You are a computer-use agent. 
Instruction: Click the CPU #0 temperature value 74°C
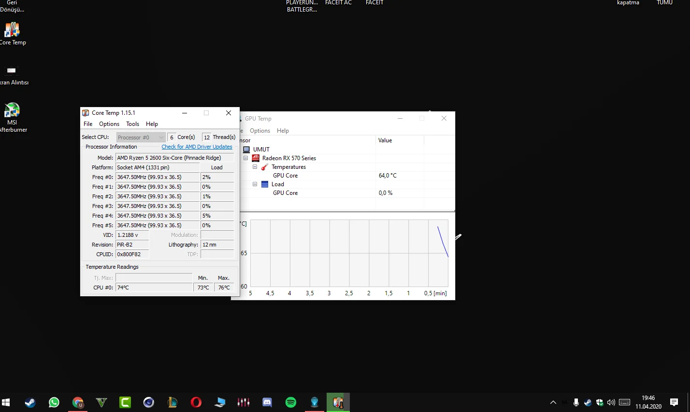154,288
